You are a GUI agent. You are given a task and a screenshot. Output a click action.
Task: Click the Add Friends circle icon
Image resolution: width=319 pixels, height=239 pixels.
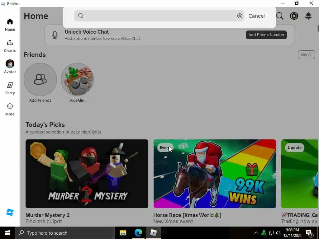40,79
